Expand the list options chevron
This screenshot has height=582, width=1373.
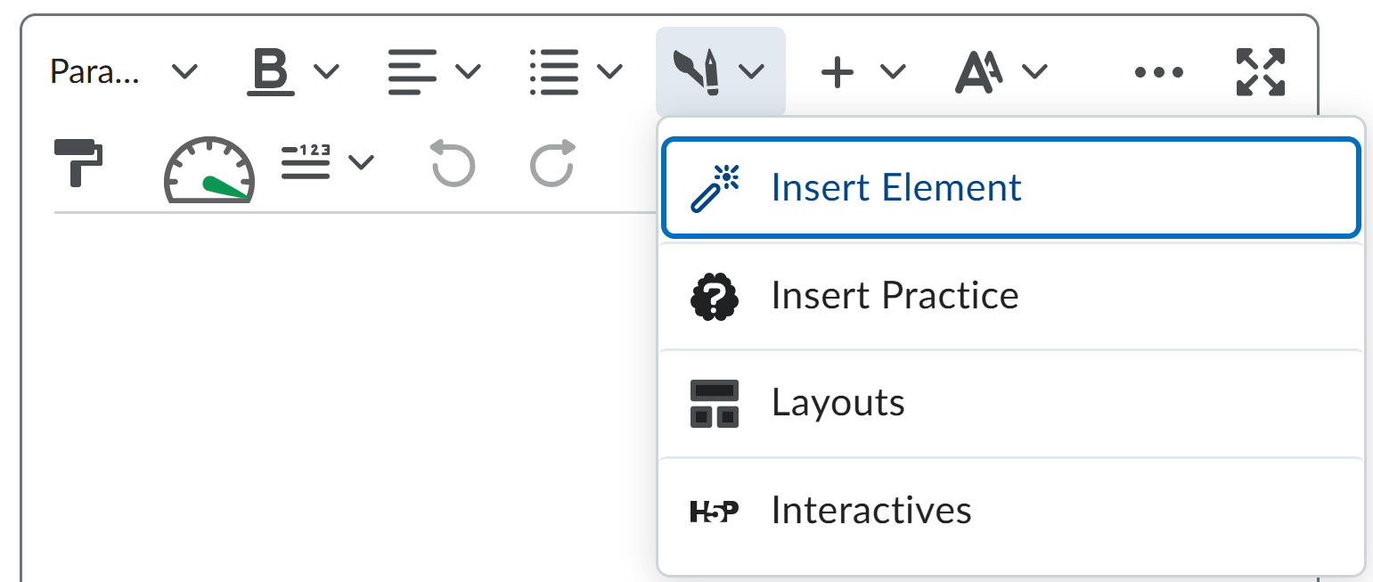[609, 71]
